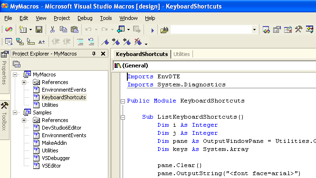Open the Project menu
This screenshot has height=178, width=316.
point(62,18)
